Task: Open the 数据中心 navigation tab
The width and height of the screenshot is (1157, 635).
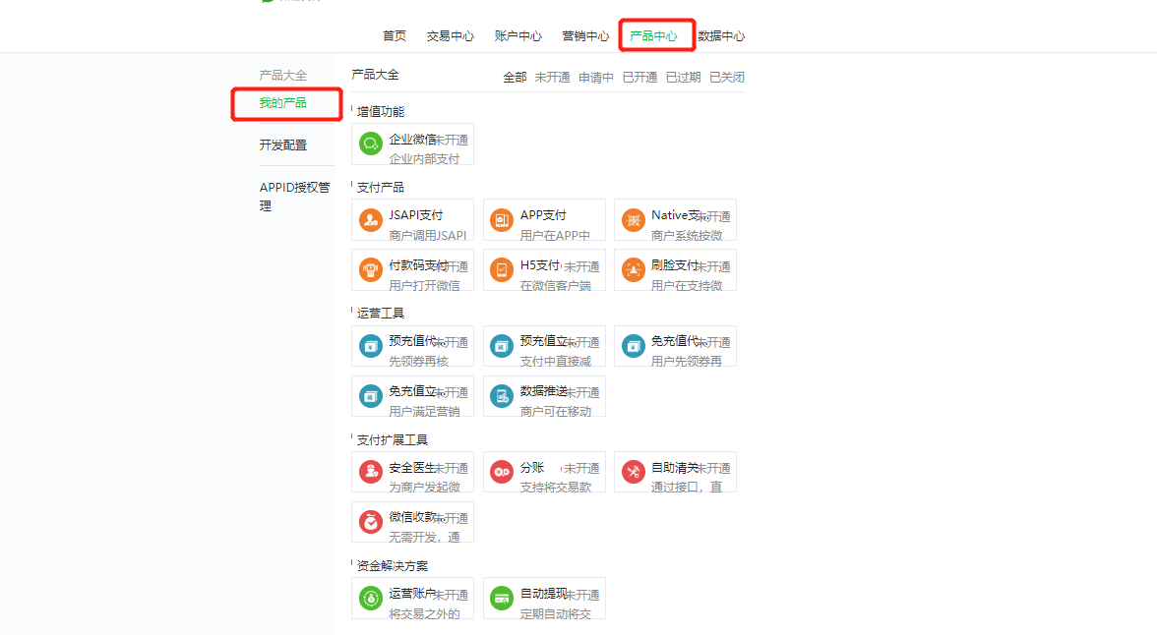Action: (x=722, y=35)
